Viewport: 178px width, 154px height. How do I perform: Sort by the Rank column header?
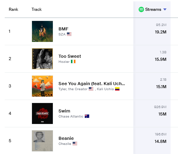point(13,9)
